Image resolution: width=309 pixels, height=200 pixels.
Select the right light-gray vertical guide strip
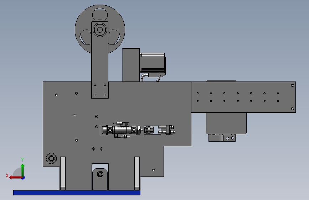[137, 172]
